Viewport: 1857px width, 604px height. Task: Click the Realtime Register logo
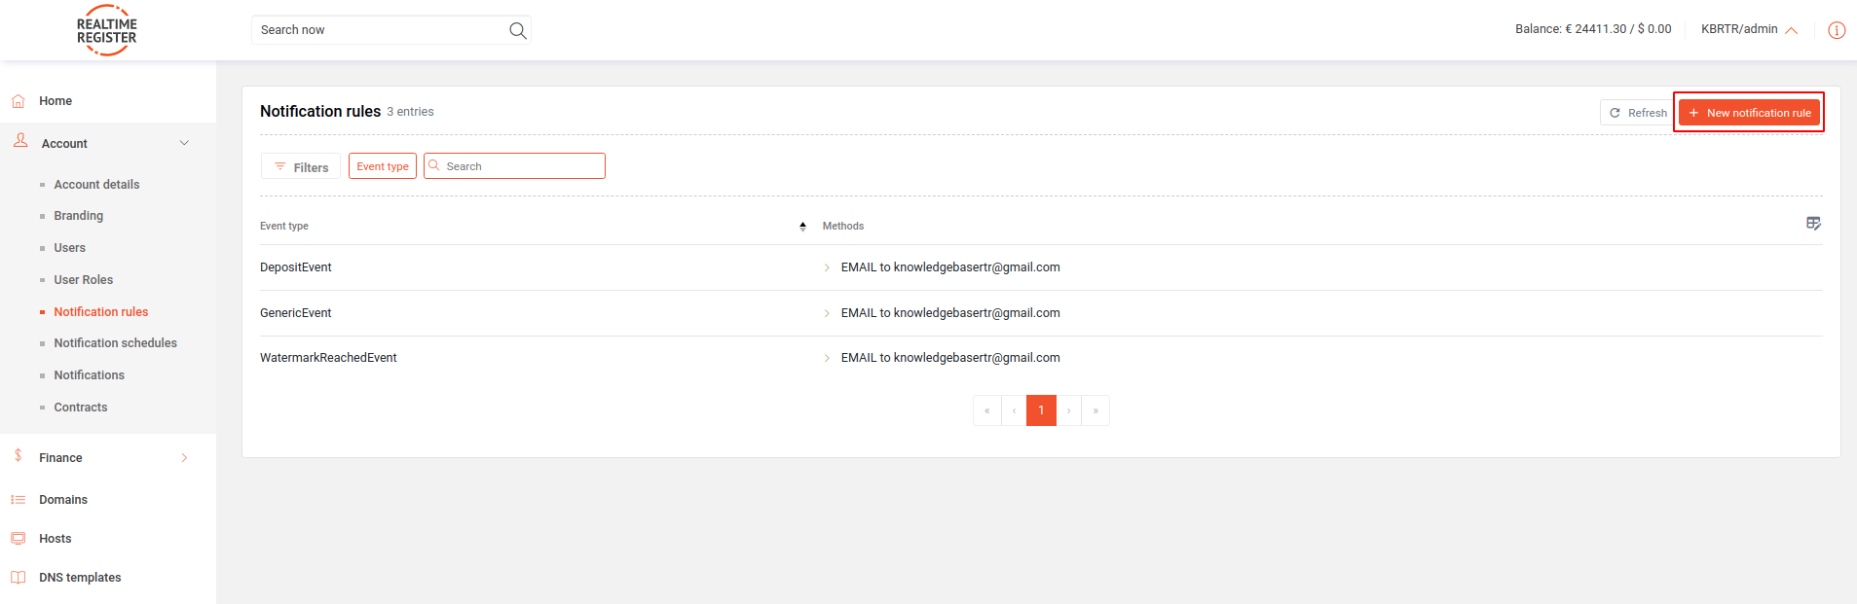tap(107, 30)
